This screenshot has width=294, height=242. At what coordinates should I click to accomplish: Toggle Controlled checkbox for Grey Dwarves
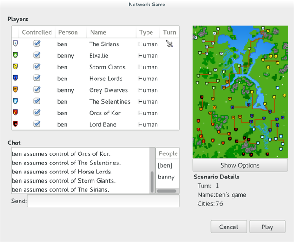(37, 90)
